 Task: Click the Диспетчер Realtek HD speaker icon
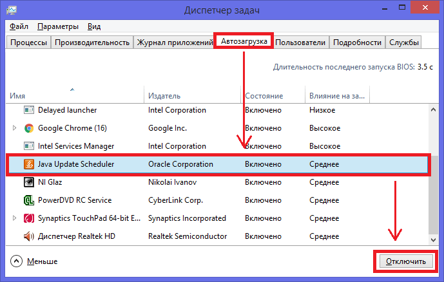pos(28,236)
